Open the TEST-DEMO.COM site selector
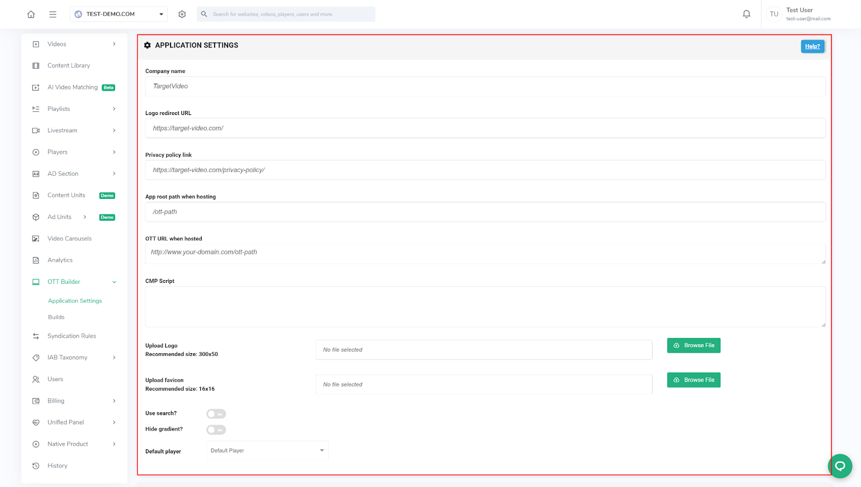Viewport: 861px width, 487px height. (x=118, y=15)
